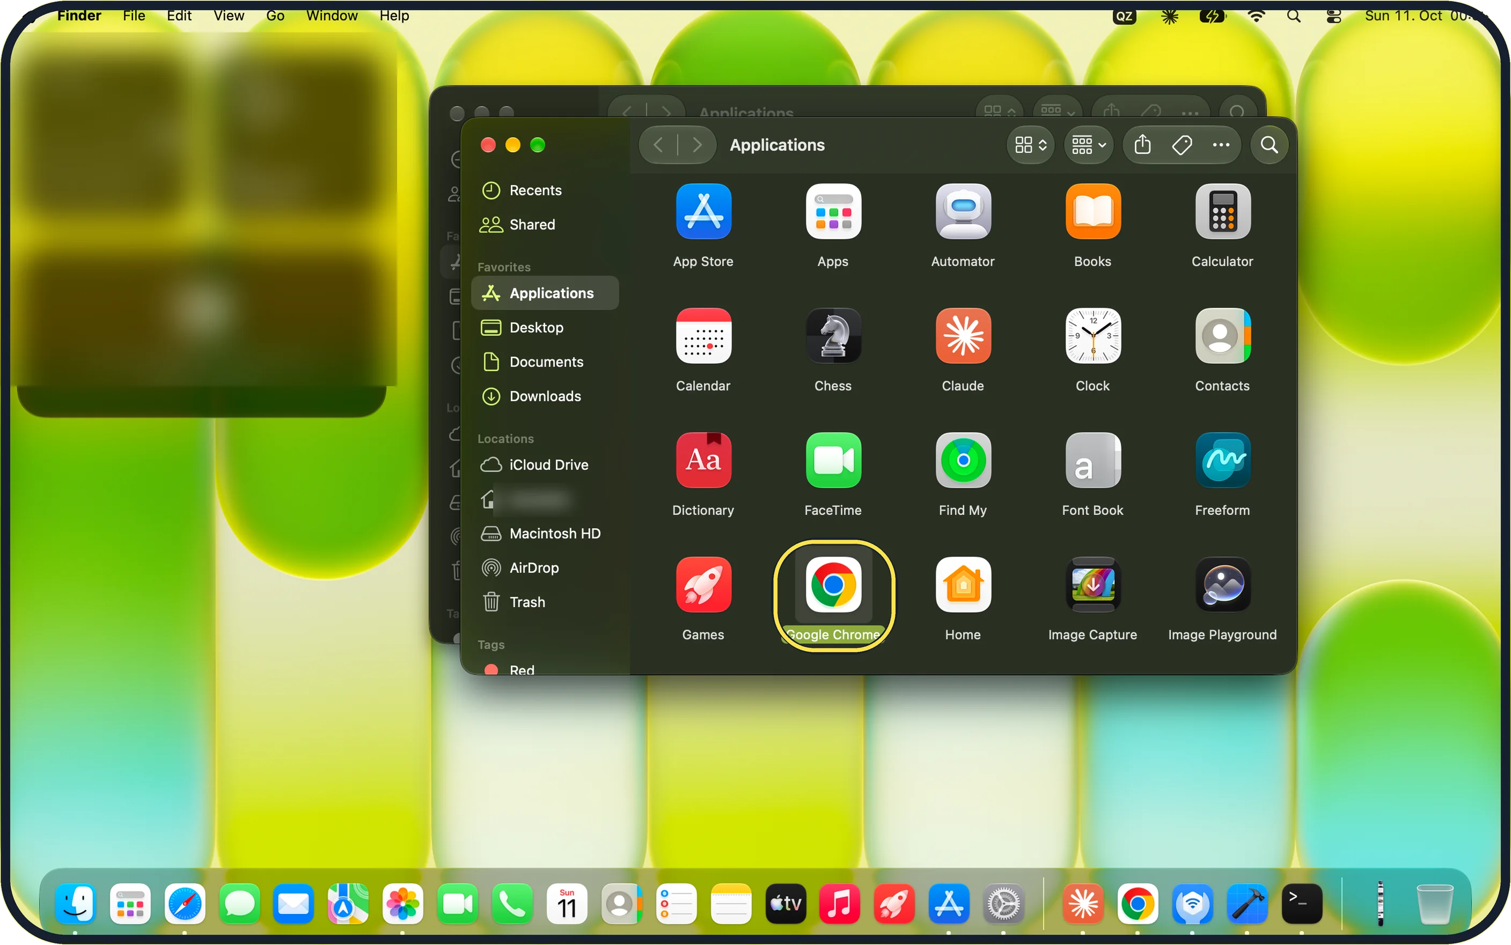
Task: Select Documents in the sidebar
Action: click(545, 362)
